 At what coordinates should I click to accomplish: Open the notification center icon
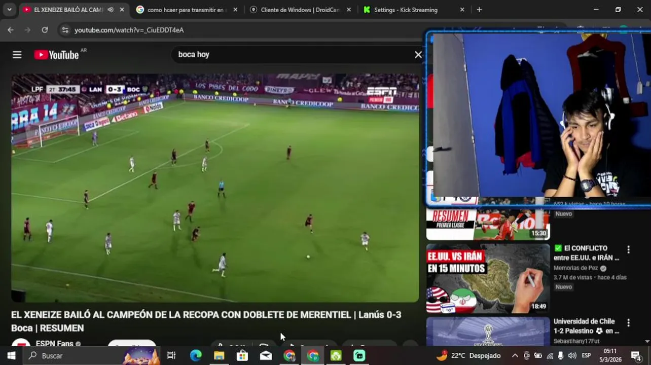[x=636, y=356]
